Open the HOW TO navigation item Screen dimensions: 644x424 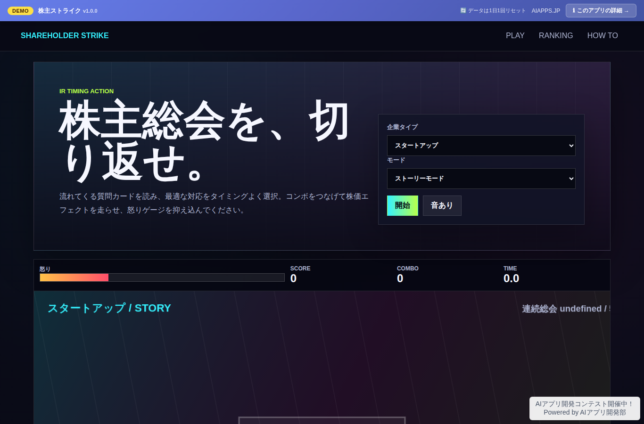[x=603, y=36]
